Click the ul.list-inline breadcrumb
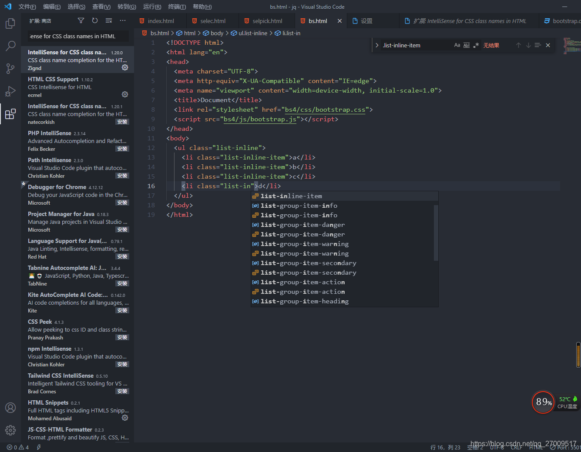Screen dimensions: 581x452 tap(249, 33)
